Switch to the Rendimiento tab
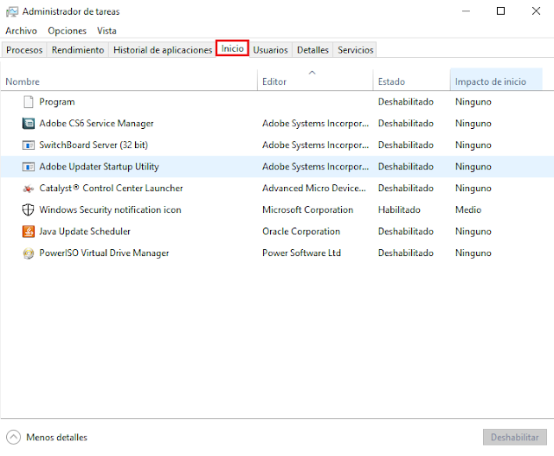 pyautogui.click(x=78, y=50)
